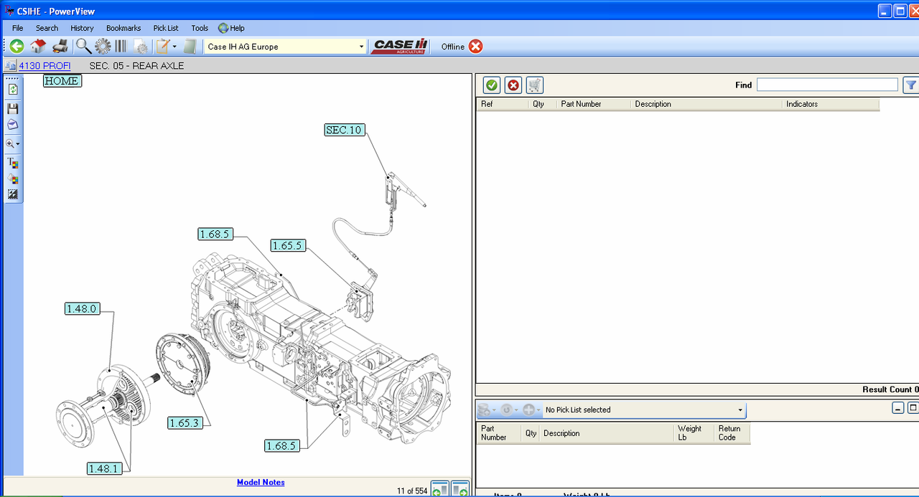Open the Model Notes link
The image size is (919, 497).
click(261, 483)
